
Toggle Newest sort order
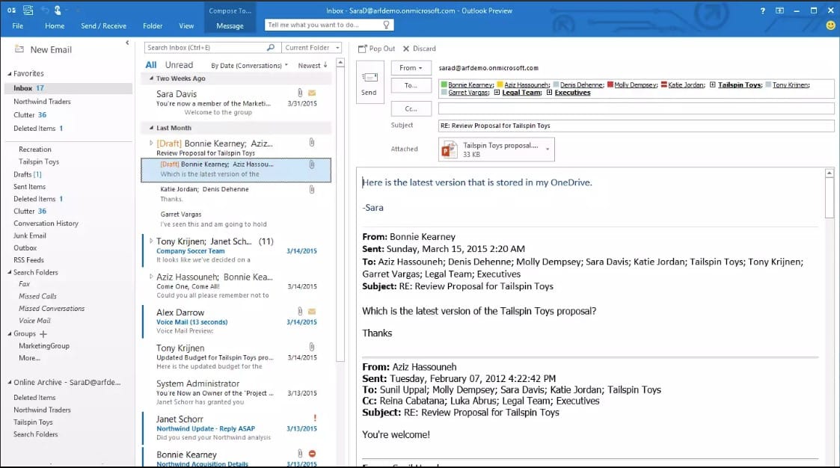tap(313, 65)
